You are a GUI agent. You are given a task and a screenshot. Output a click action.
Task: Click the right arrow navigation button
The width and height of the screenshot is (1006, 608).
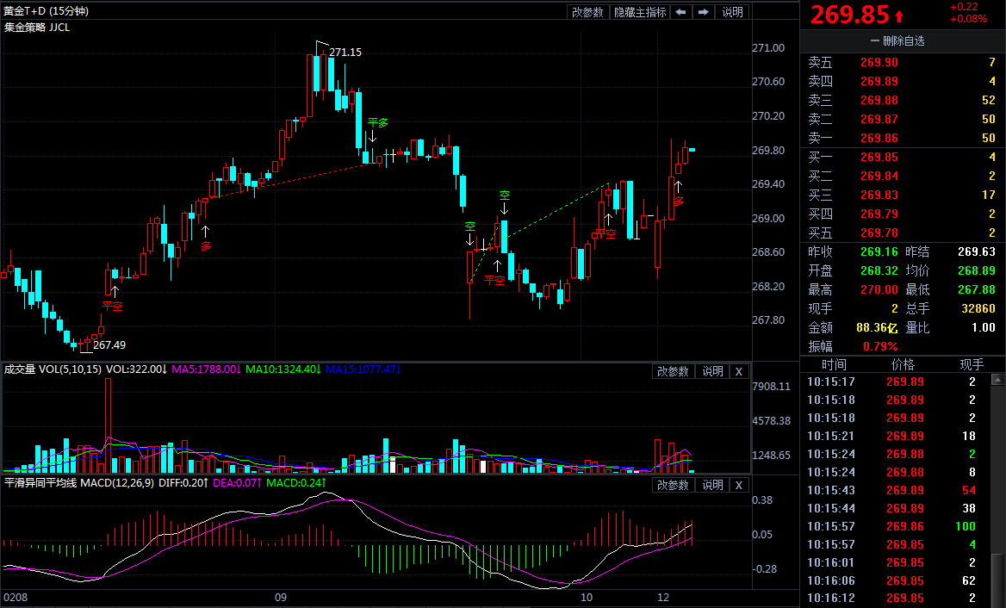tap(704, 12)
